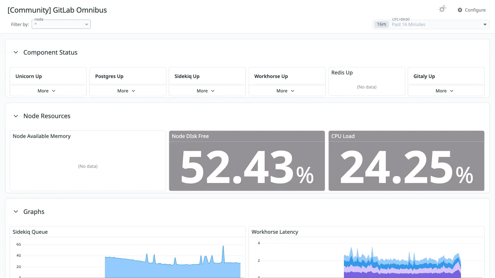Screen dimensions: 495x278
Task: Select the Postgres Up status title
Action: coord(109,76)
